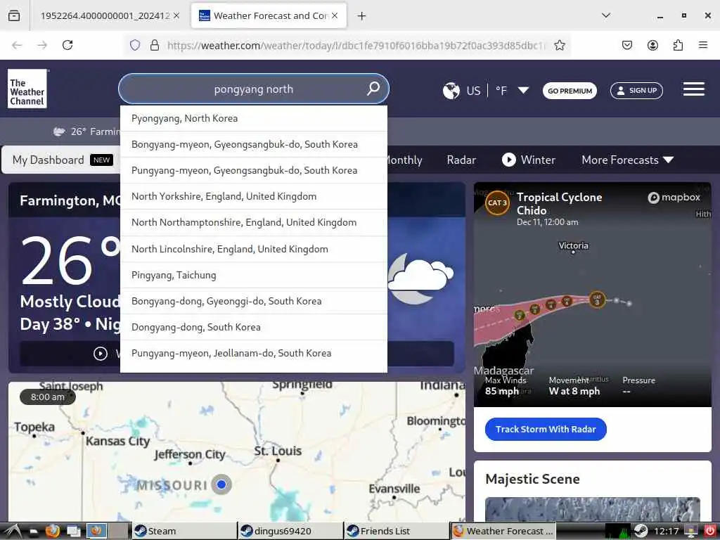Click the SIGN UP button
Viewport: 720px width, 540px height.
pyautogui.click(x=636, y=91)
